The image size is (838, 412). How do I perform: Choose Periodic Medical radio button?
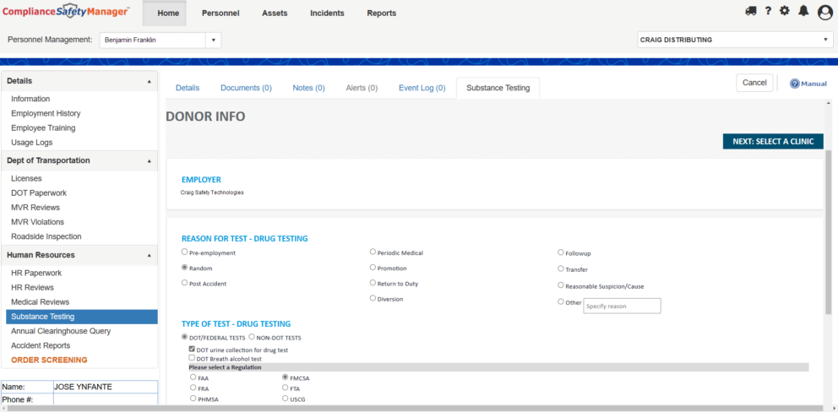click(373, 252)
